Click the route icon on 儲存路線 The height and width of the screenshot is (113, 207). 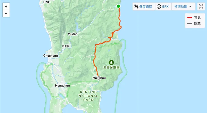(x=136, y=6)
